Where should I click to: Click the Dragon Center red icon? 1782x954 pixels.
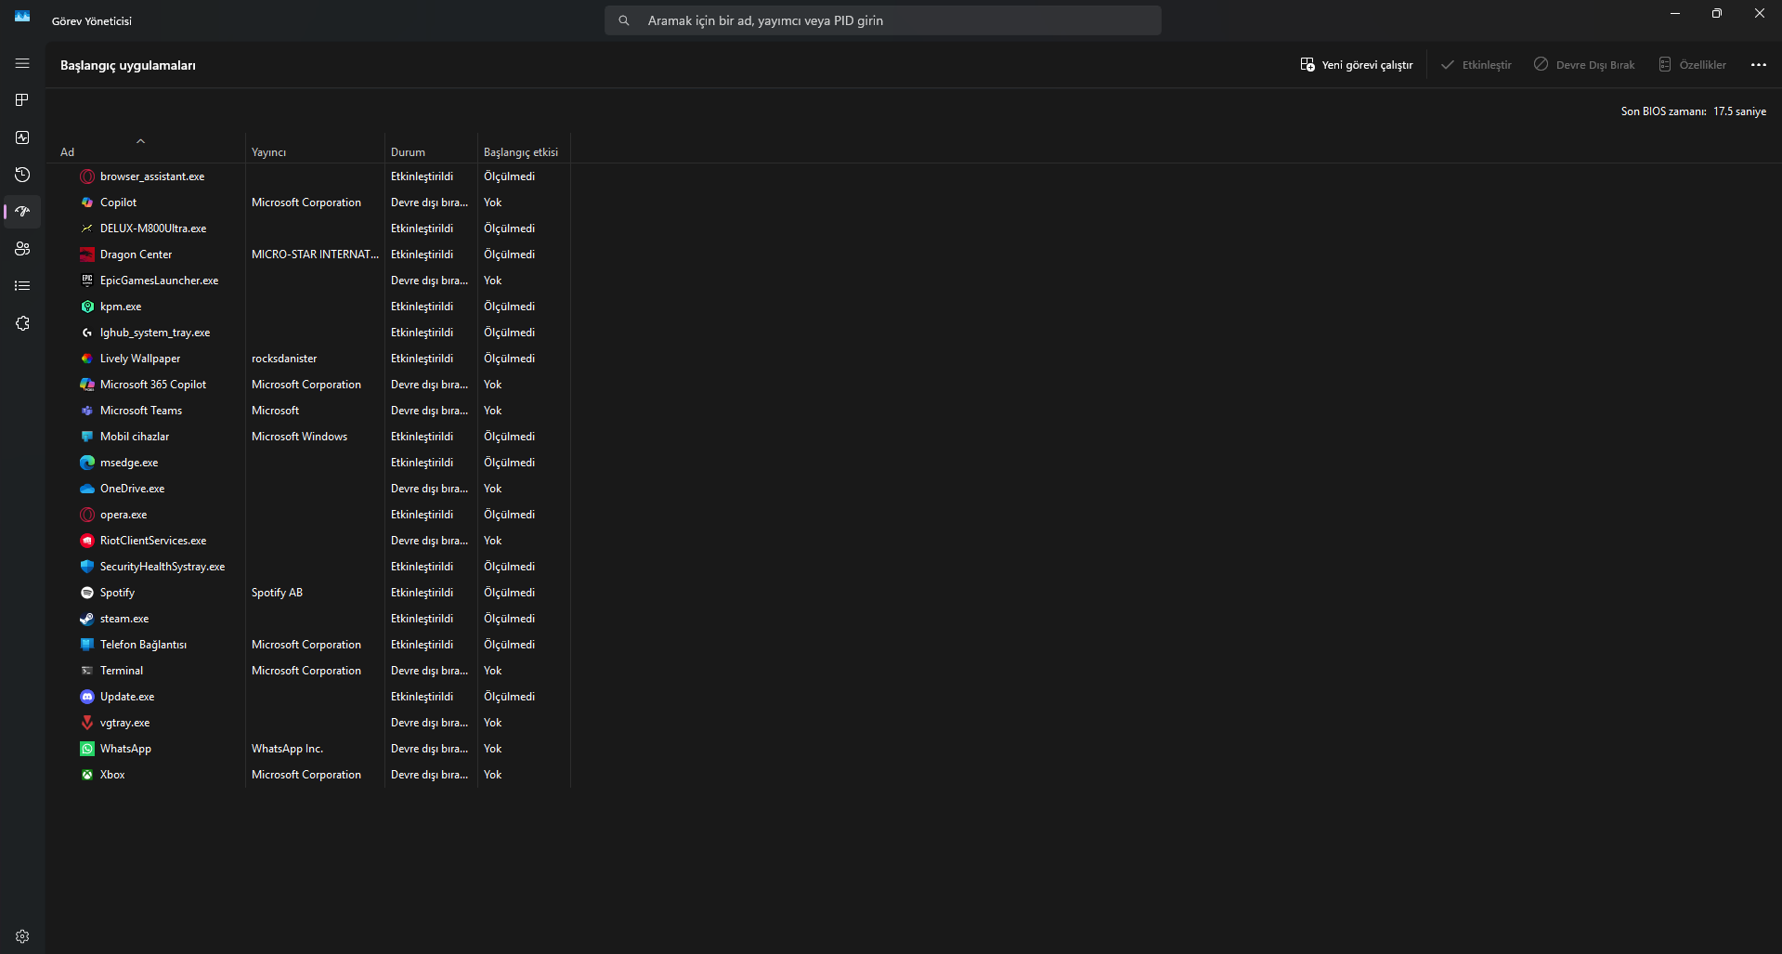click(87, 255)
